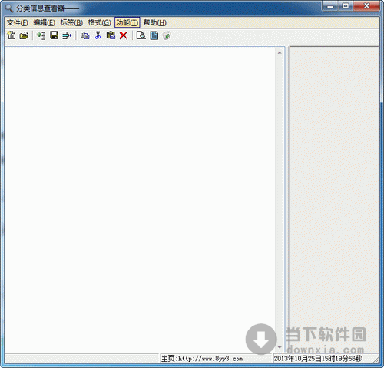Click the date-time text in status bar
Screen dimensions: 384x368
click(318, 359)
